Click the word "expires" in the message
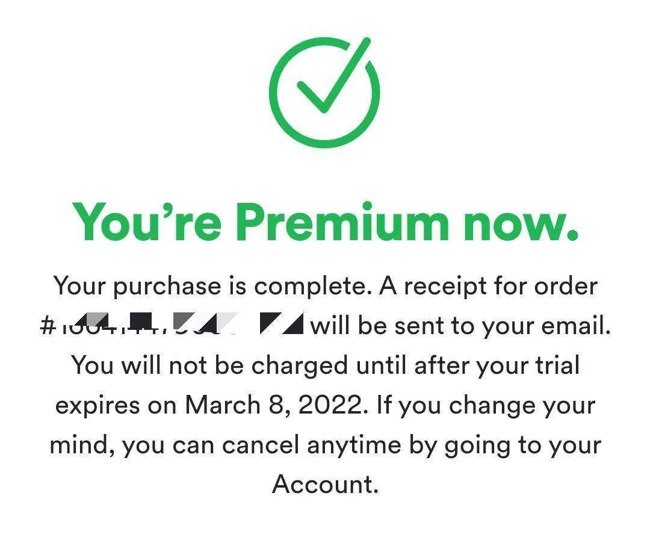This screenshot has height=558, width=650. (x=97, y=406)
